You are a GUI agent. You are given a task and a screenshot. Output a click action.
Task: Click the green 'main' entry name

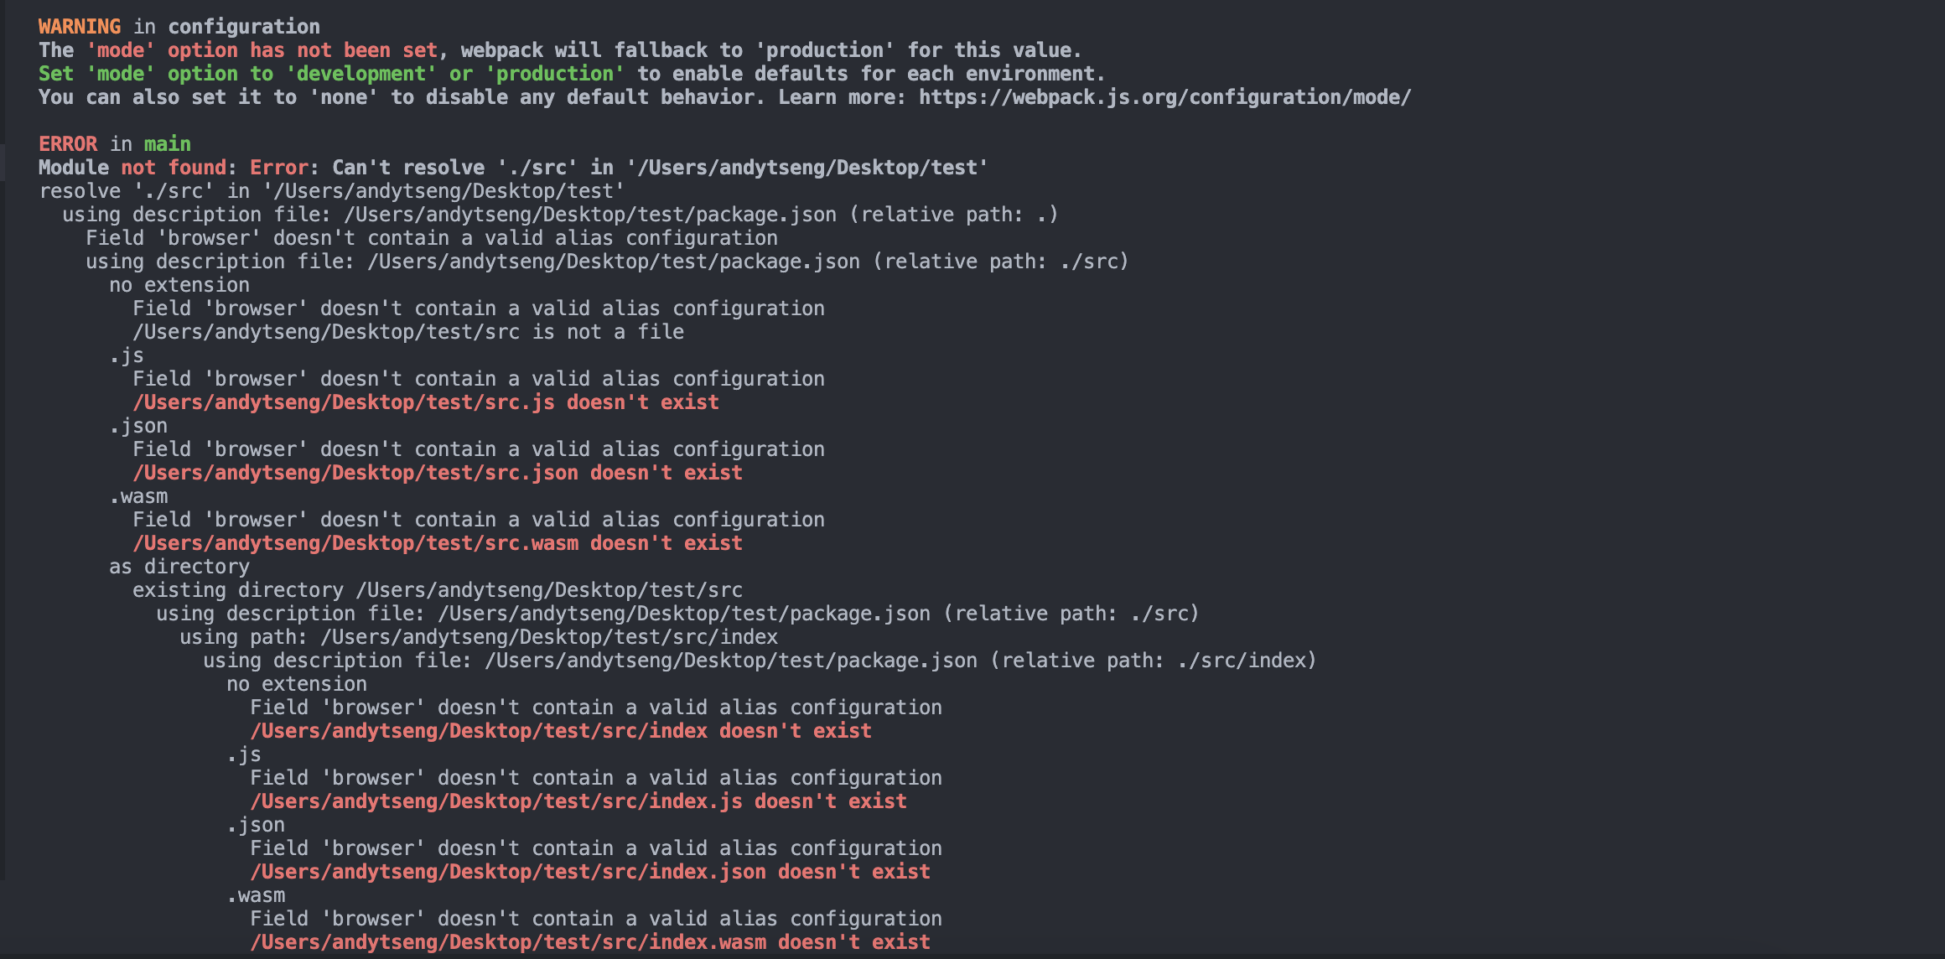click(x=168, y=144)
